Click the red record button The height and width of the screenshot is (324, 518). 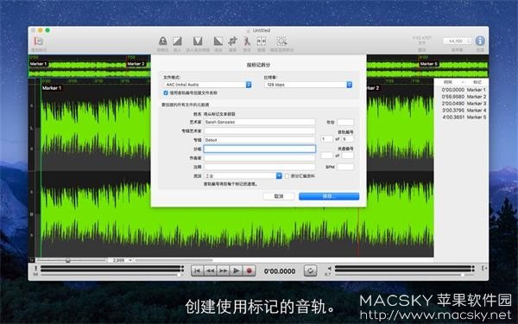tap(250, 270)
